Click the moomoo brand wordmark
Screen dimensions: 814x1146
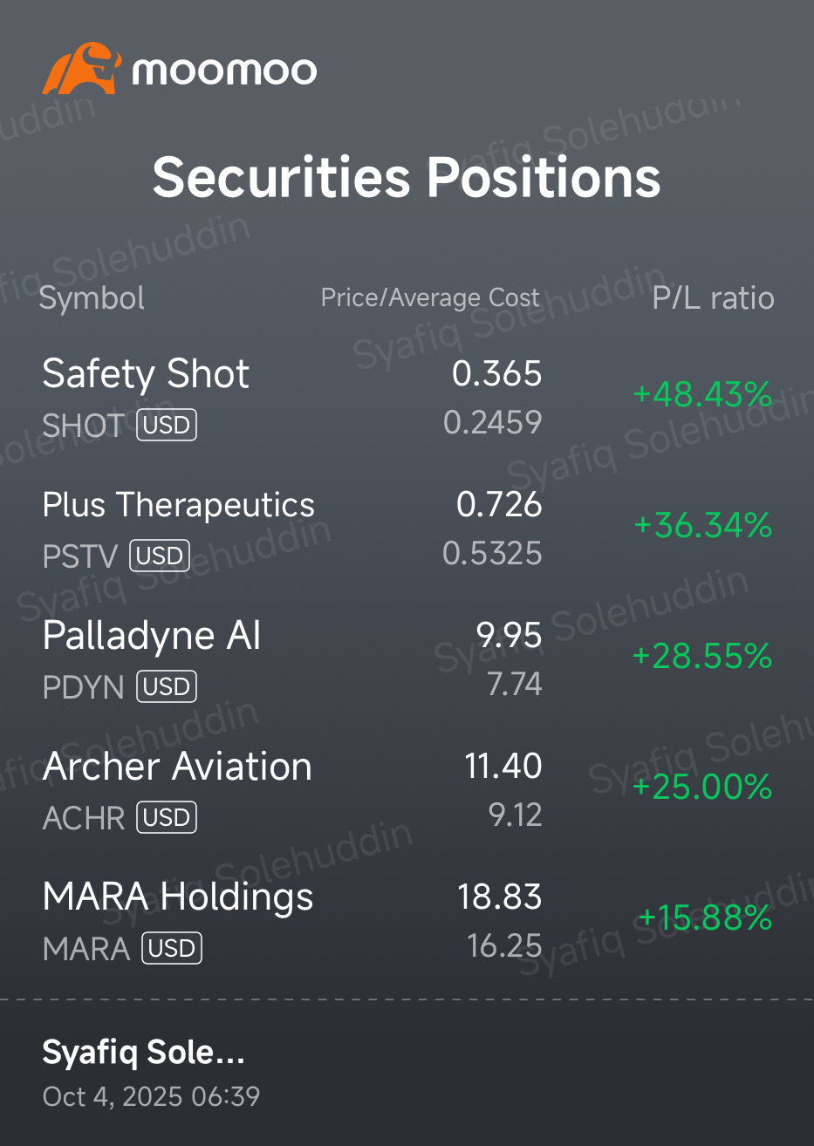224,70
